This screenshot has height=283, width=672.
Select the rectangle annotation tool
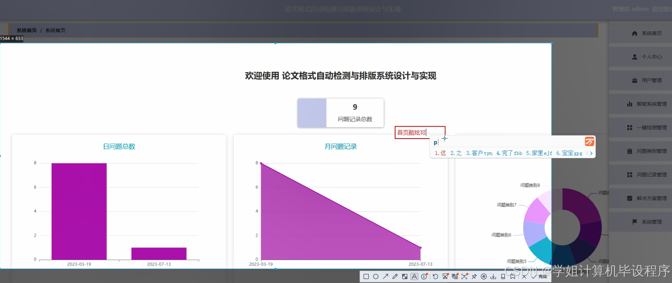[x=366, y=276]
